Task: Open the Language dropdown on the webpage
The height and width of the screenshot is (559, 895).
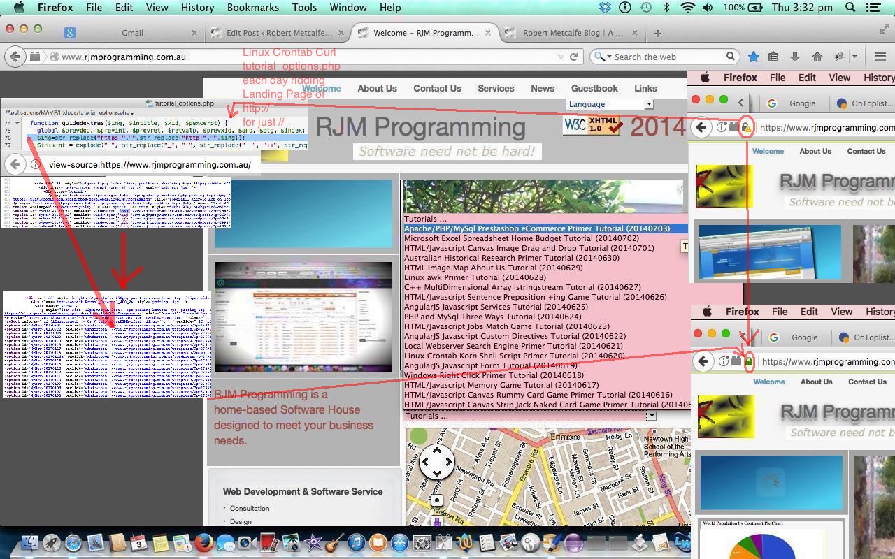Action: pyautogui.click(x=610, y=103)
